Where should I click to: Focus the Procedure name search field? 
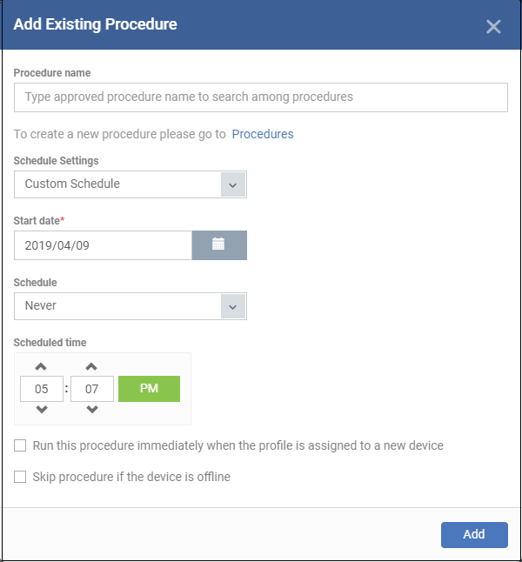coord(261,97)
